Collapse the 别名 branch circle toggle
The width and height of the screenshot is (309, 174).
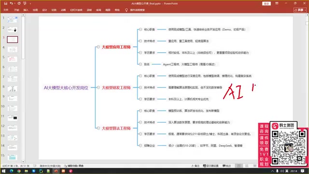coord(140,64)
